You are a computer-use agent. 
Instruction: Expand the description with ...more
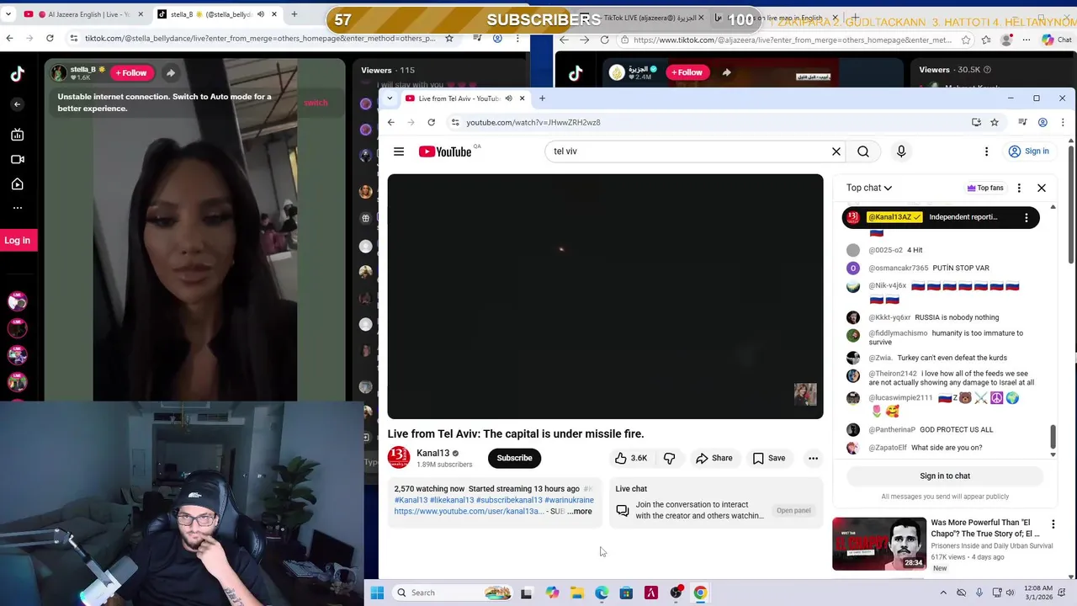click(x=581, y=512)
